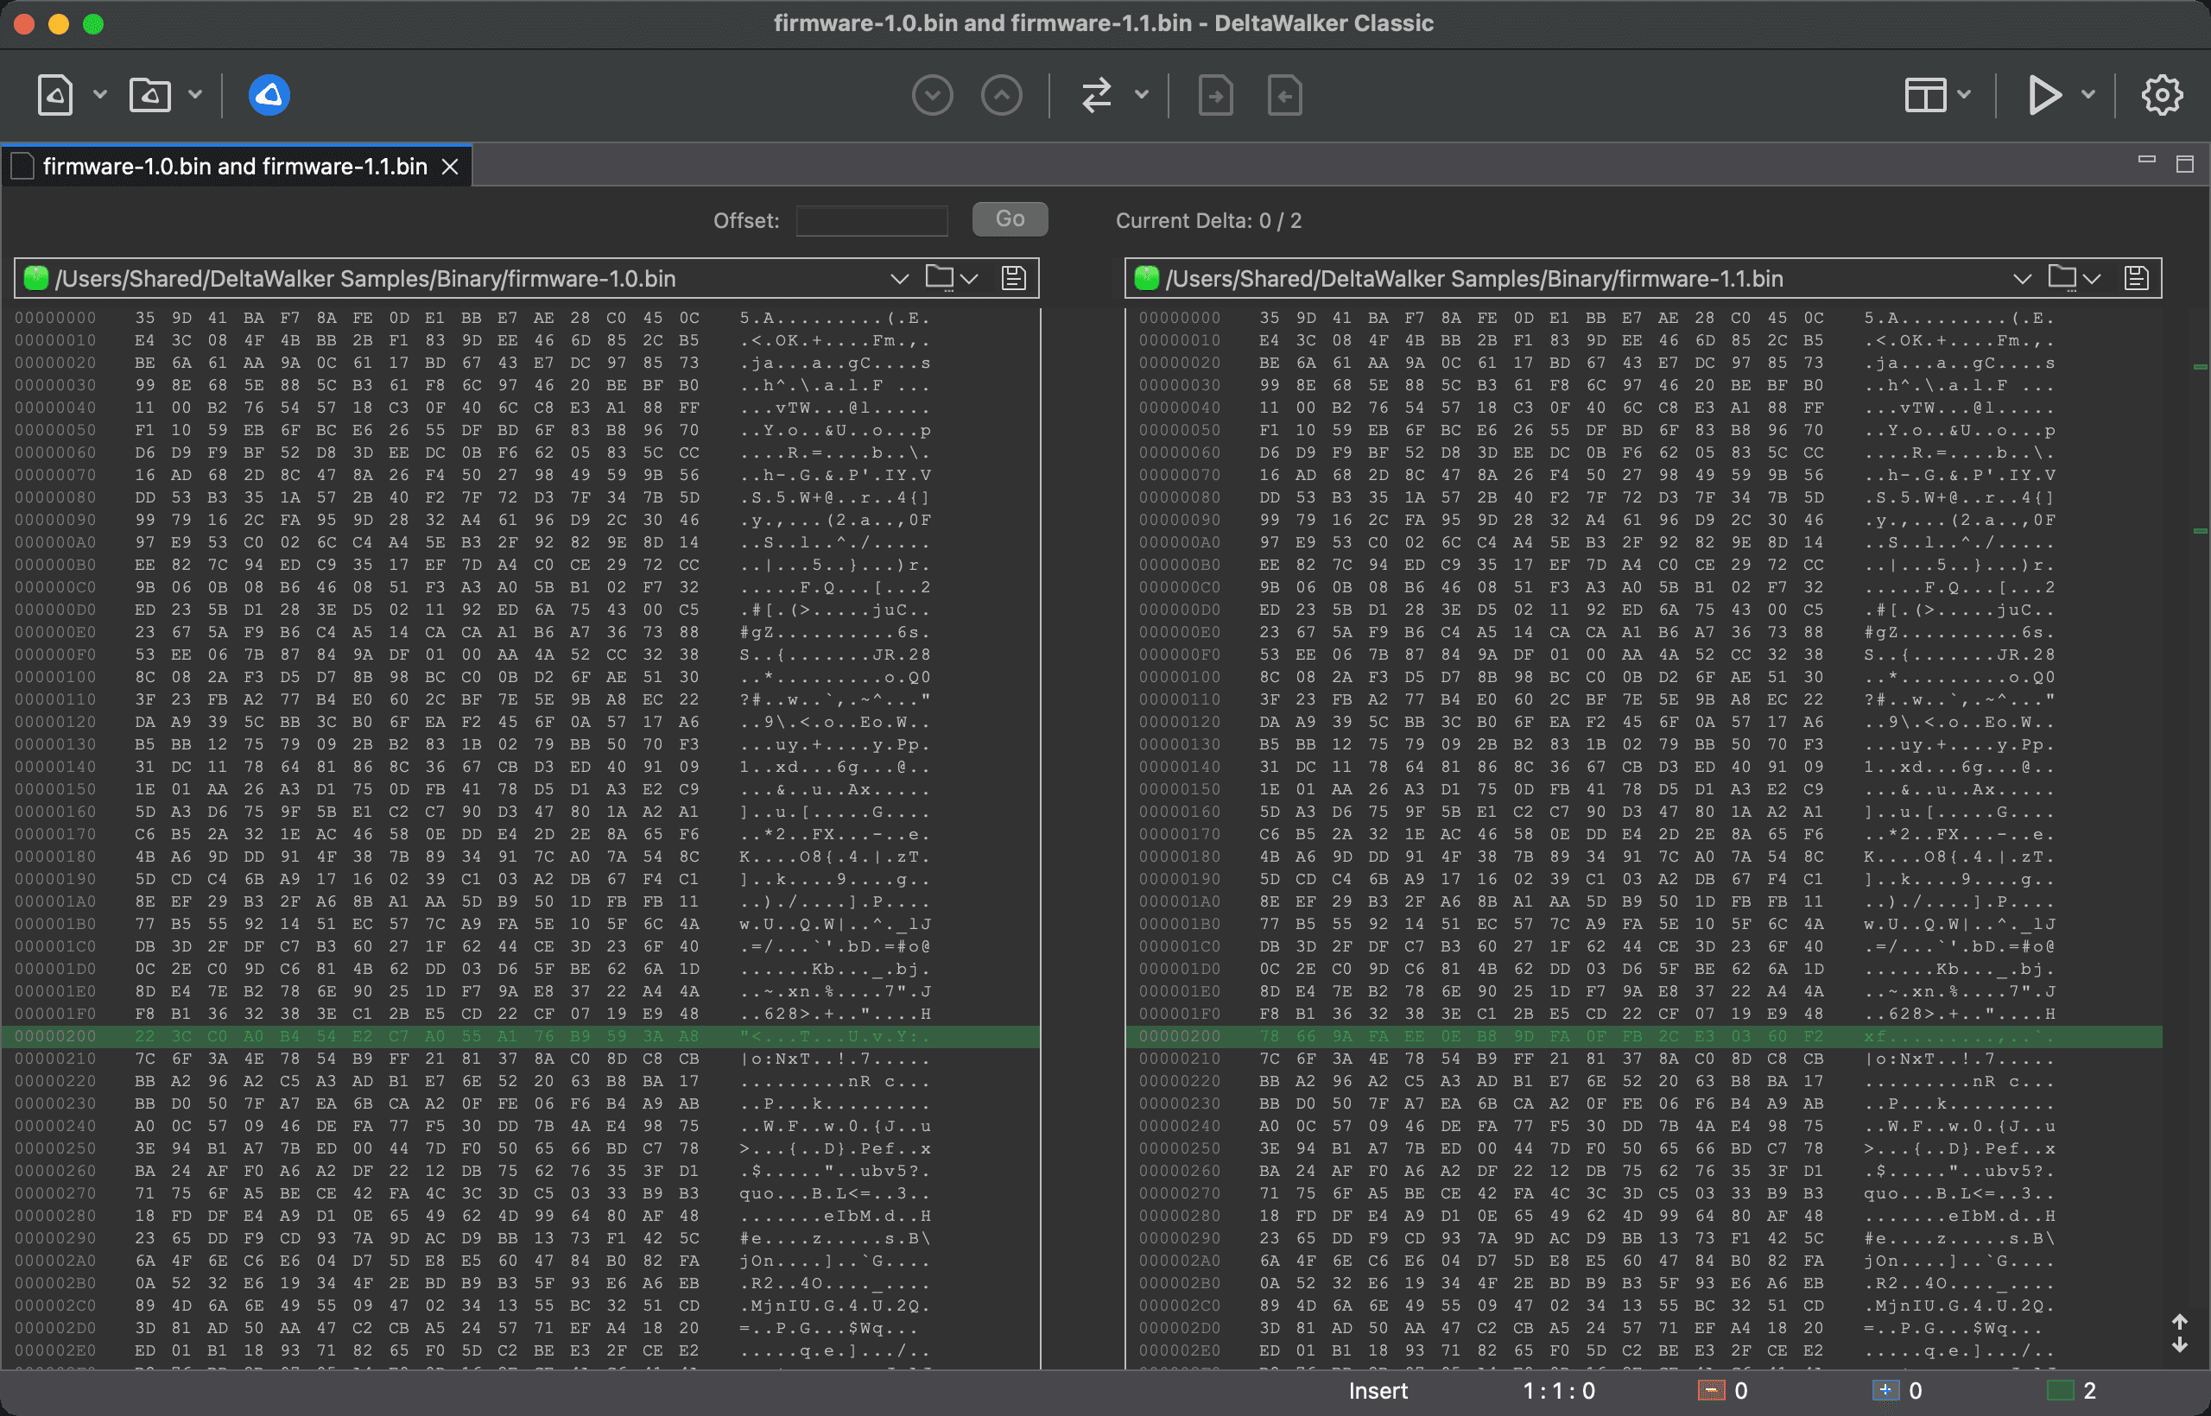Maximize the editor pane icon

pos(2185,164)
